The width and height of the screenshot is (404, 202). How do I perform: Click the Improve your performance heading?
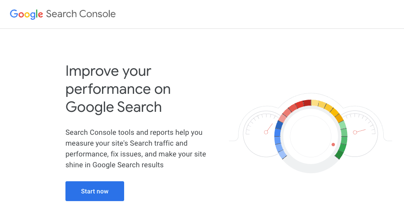coord(118,89)
